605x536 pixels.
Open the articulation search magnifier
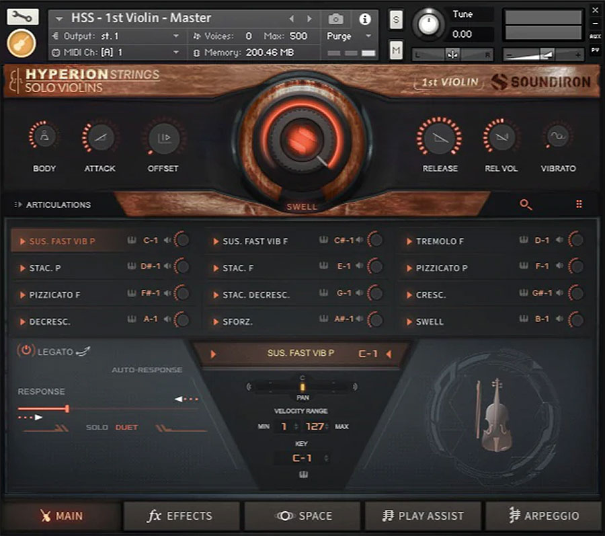(x=526, y=204)
